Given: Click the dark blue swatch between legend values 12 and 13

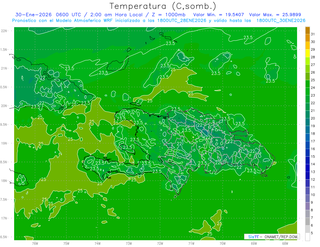Looking at the screenshot, I should (x=307, y=176).
